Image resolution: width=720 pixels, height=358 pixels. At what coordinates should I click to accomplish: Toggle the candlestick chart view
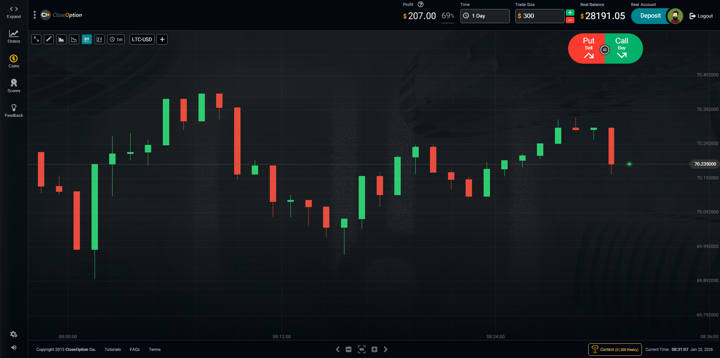[x=87, y=39]
